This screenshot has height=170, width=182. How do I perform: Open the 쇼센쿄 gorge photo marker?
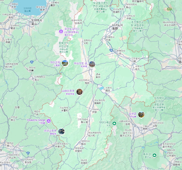141,115
